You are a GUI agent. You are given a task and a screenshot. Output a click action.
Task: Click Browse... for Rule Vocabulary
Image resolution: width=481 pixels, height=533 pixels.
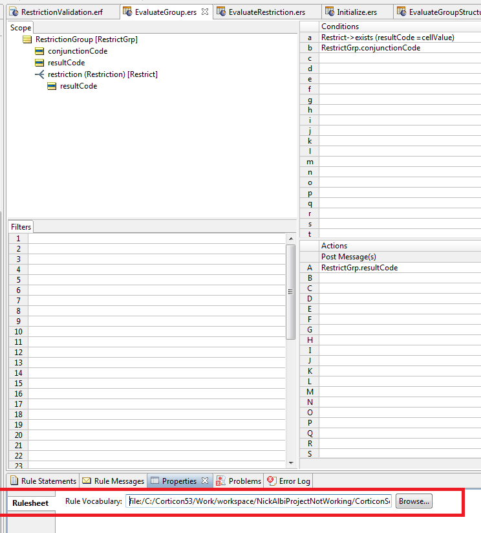(414, 501)
